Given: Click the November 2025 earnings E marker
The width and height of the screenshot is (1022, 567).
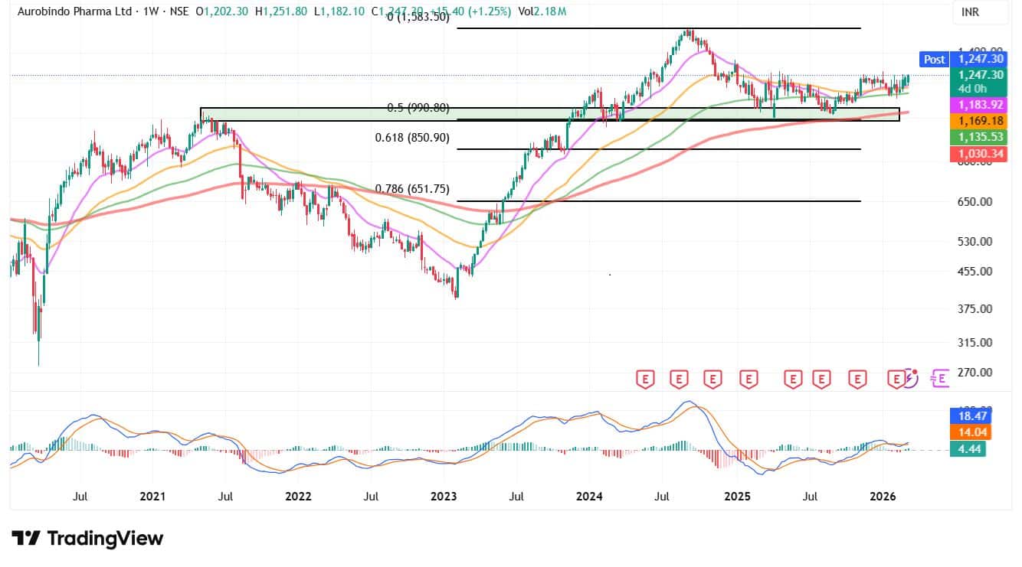Looking at the screenshot, I should click(857, 378).
